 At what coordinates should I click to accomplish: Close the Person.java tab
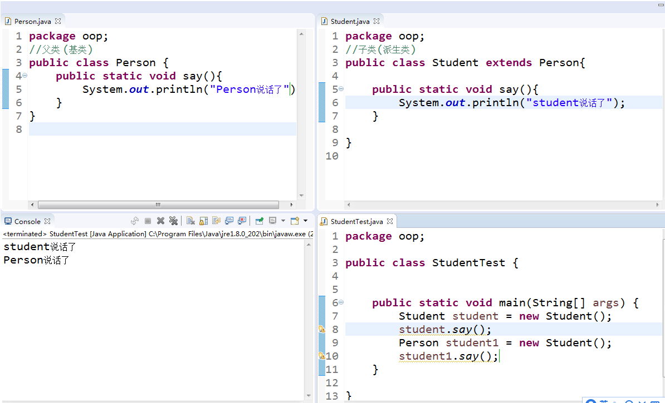(58, 21)
